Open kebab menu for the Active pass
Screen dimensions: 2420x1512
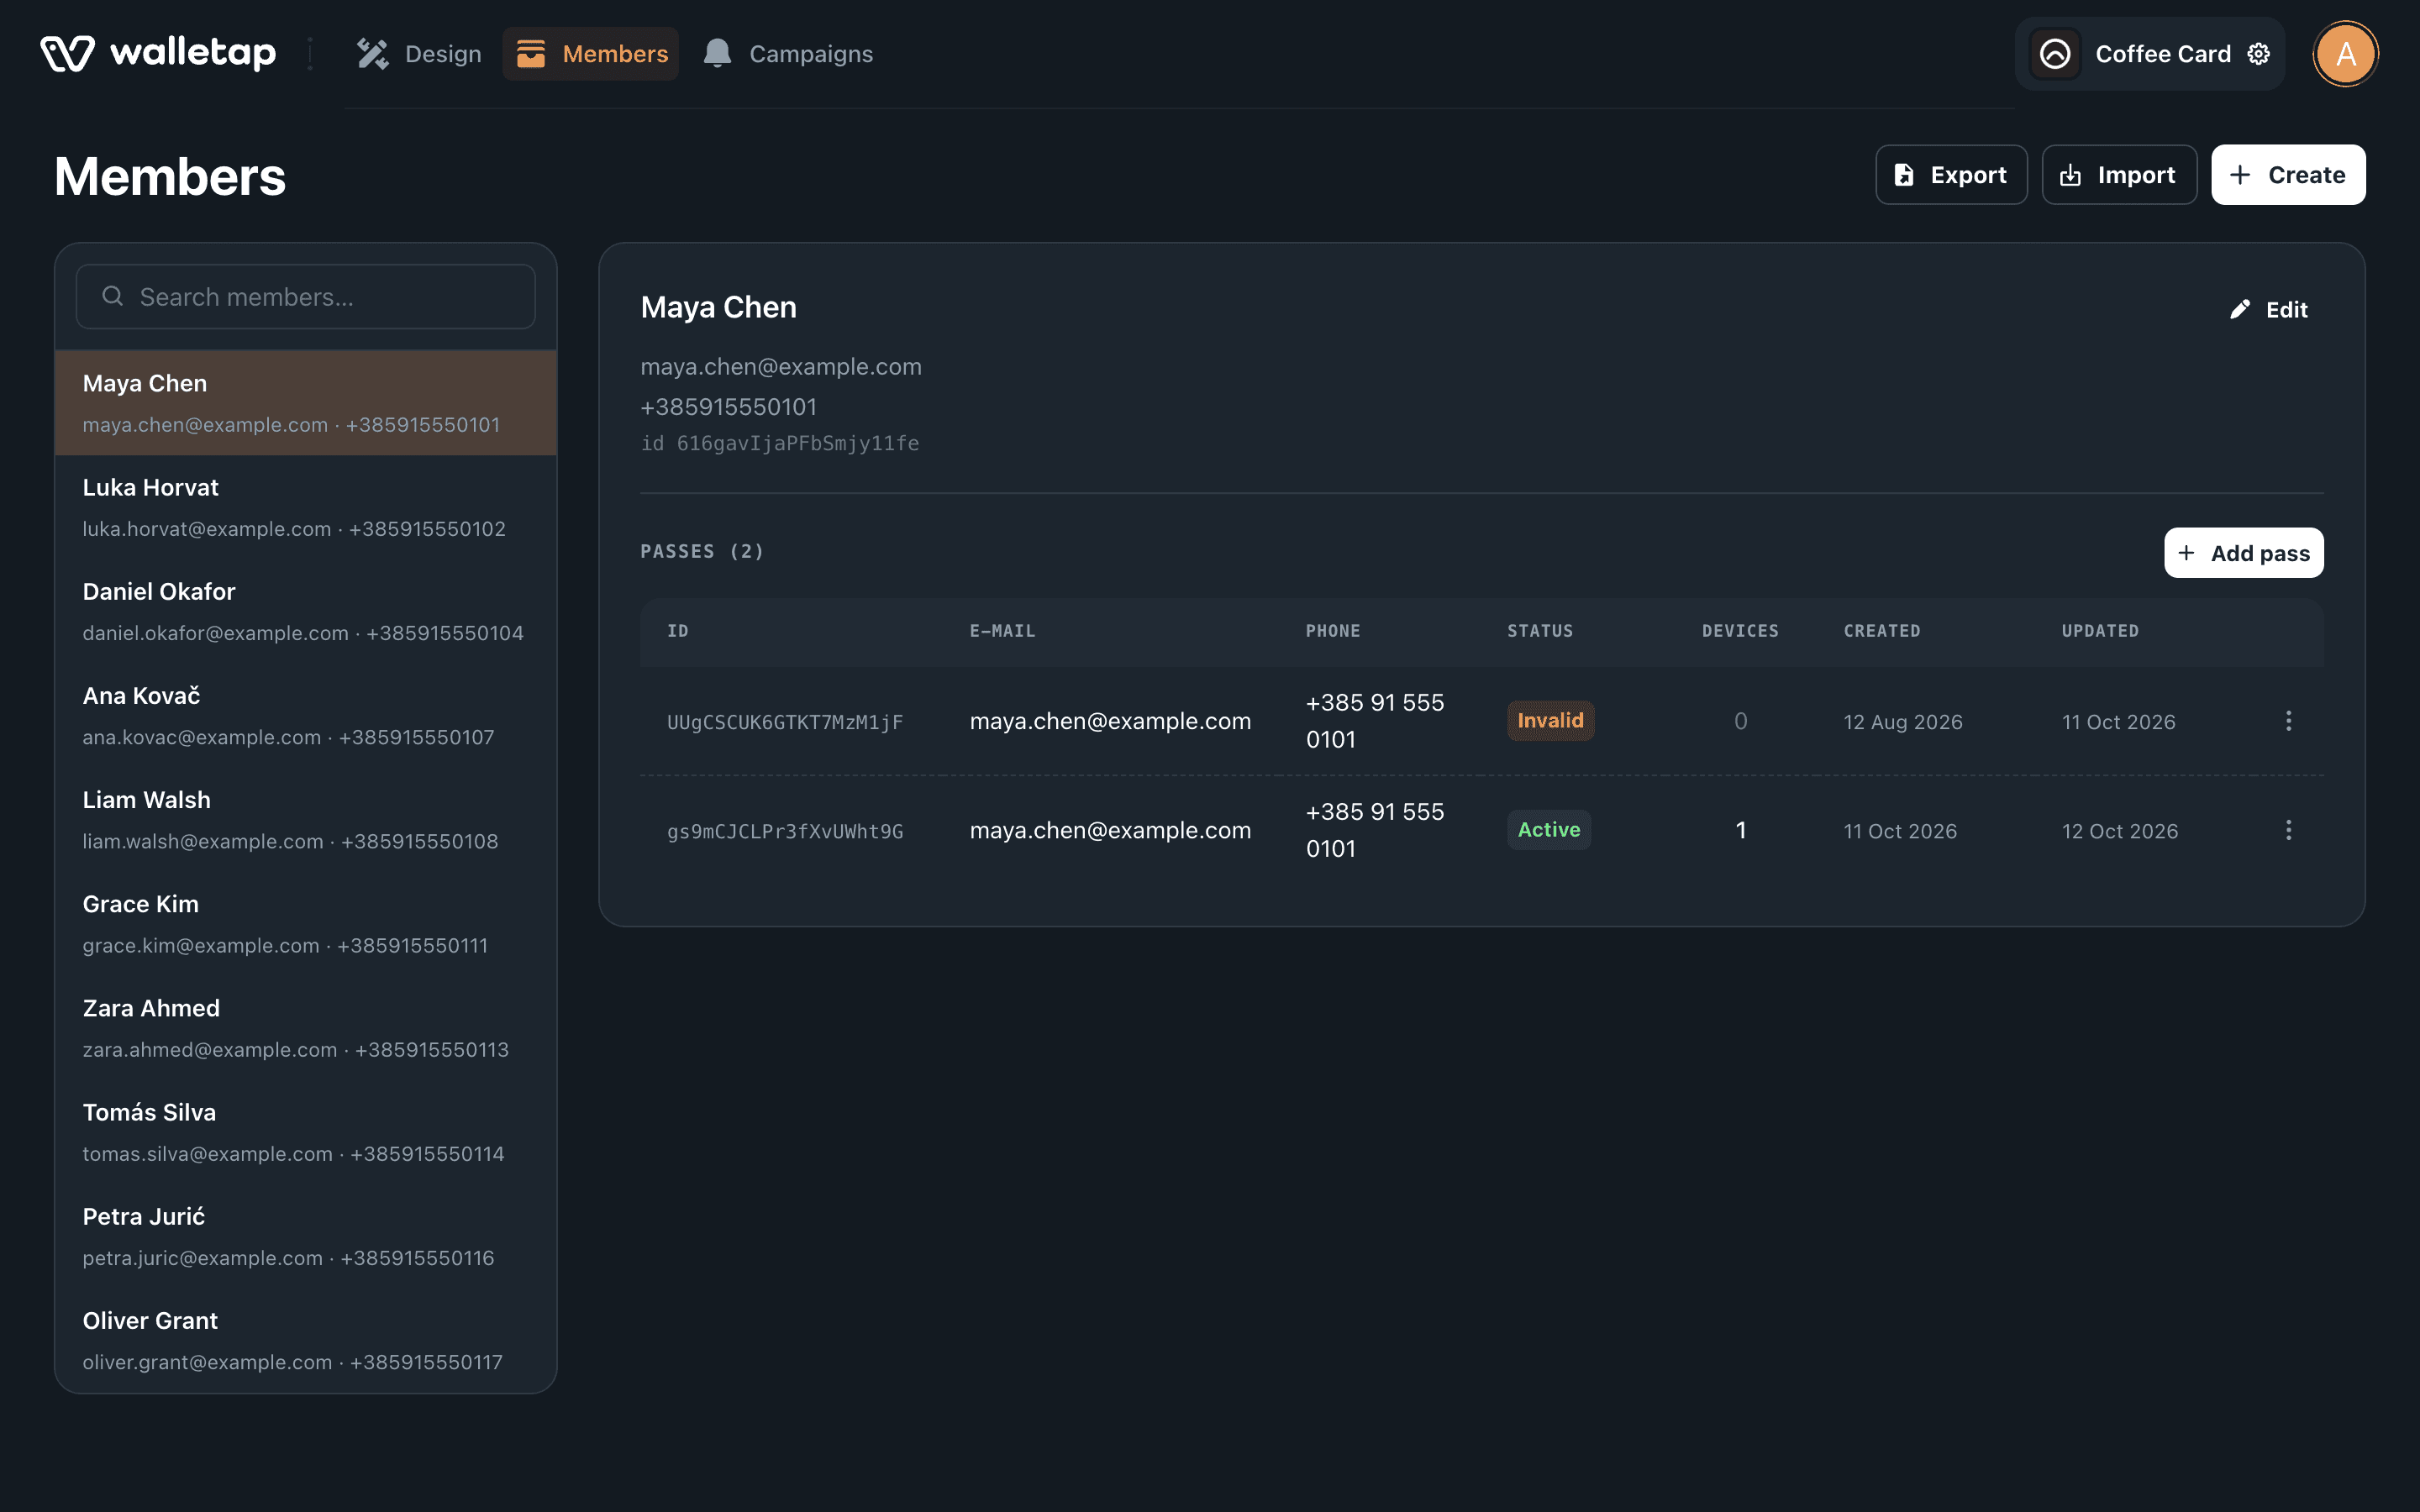[x=2288, y=830]
